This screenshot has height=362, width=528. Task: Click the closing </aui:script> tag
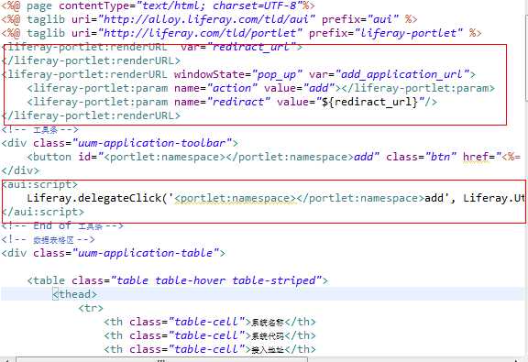(x=42, y=212)
